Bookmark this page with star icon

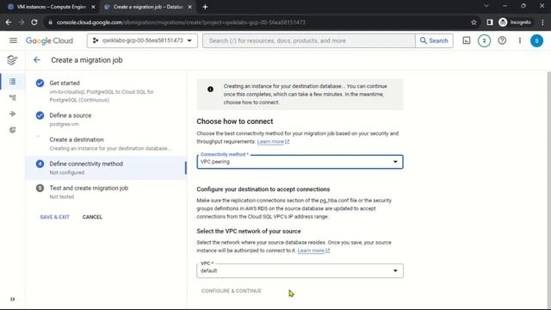(x=474, y=22)
